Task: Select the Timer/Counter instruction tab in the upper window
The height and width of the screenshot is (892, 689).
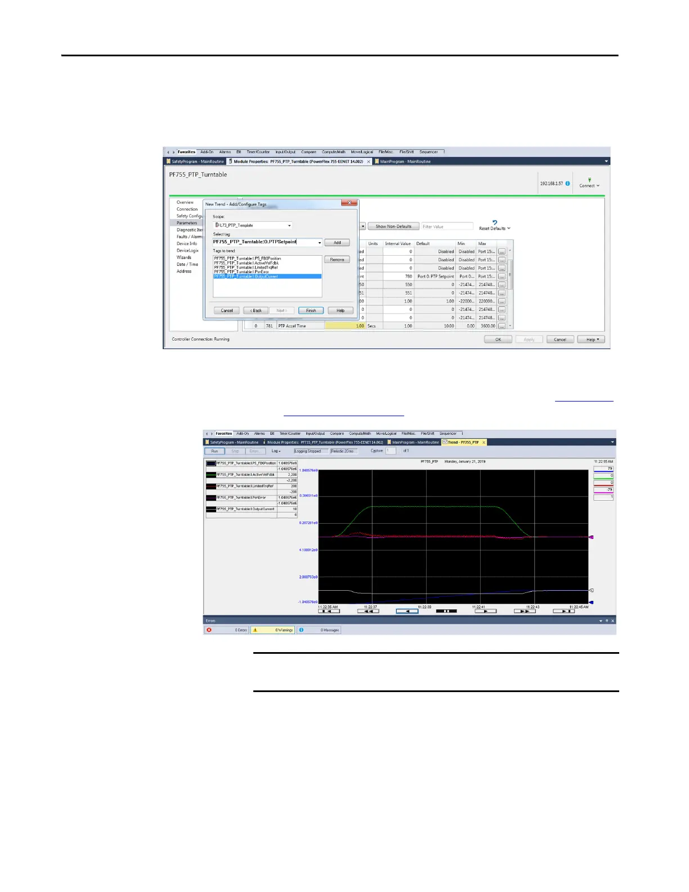Action: point(258,152)
